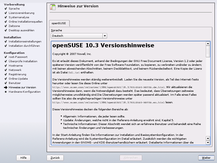Click Installationseinstellungen in sidebar
Image resolution: width=217 pixels, height=163 pixels.
tap(25, 42)
